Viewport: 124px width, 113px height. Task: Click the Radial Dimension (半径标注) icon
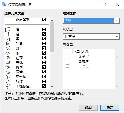[x=8, y=86]
